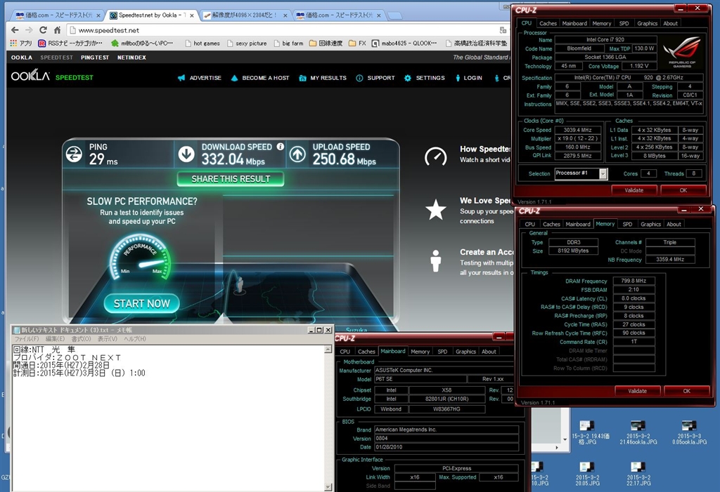The width and height of the screenshot is (720, 492).
Task: Click the big farm bookmark
Action: tap(288, 43)
